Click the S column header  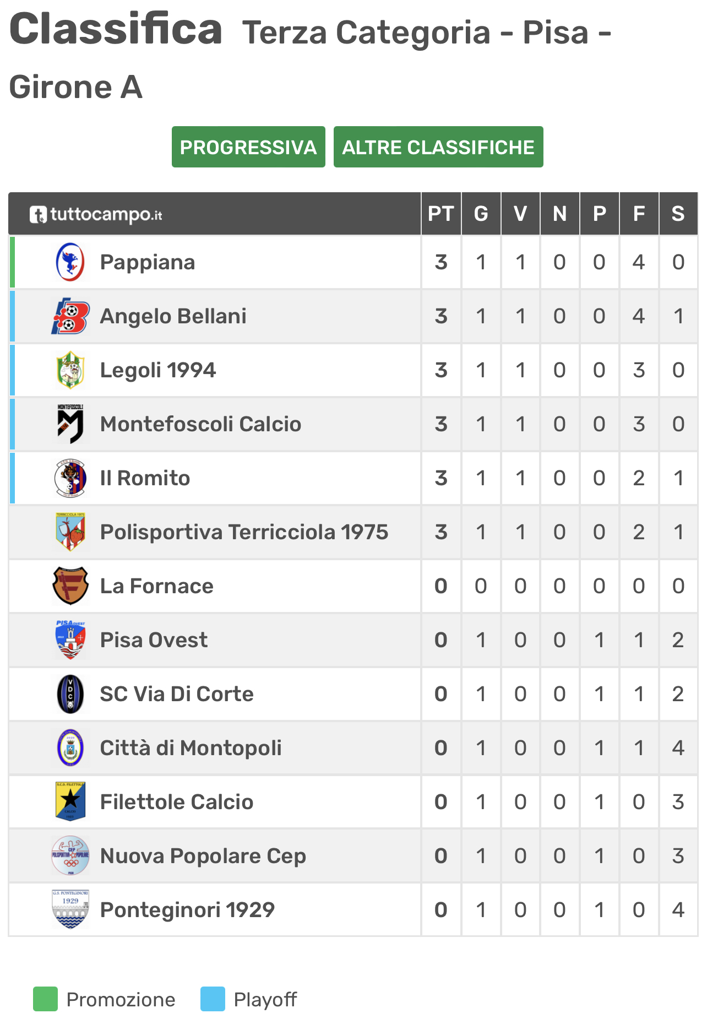[678, 214]
